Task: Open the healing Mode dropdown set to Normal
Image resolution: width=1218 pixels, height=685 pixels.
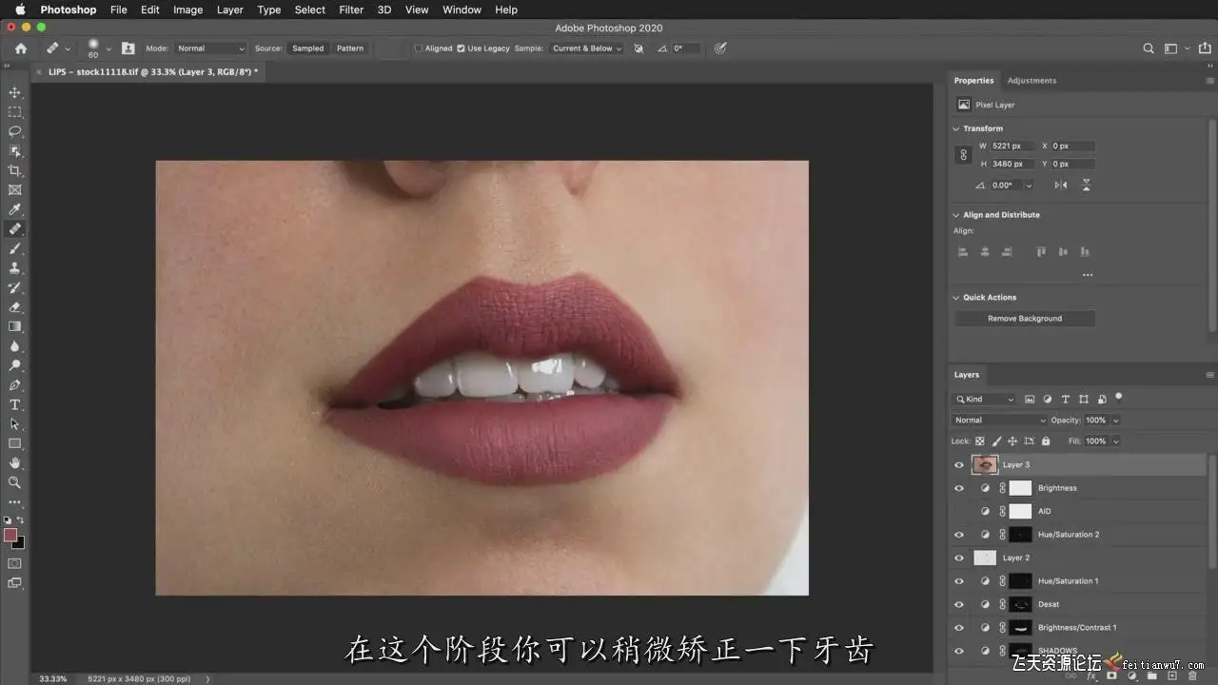Action: (210, 49)
